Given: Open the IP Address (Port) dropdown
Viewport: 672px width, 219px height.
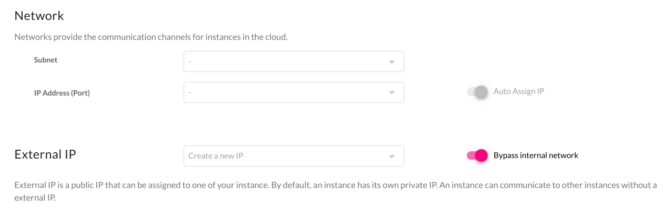Looking at the screenshot, I should 294,92.
